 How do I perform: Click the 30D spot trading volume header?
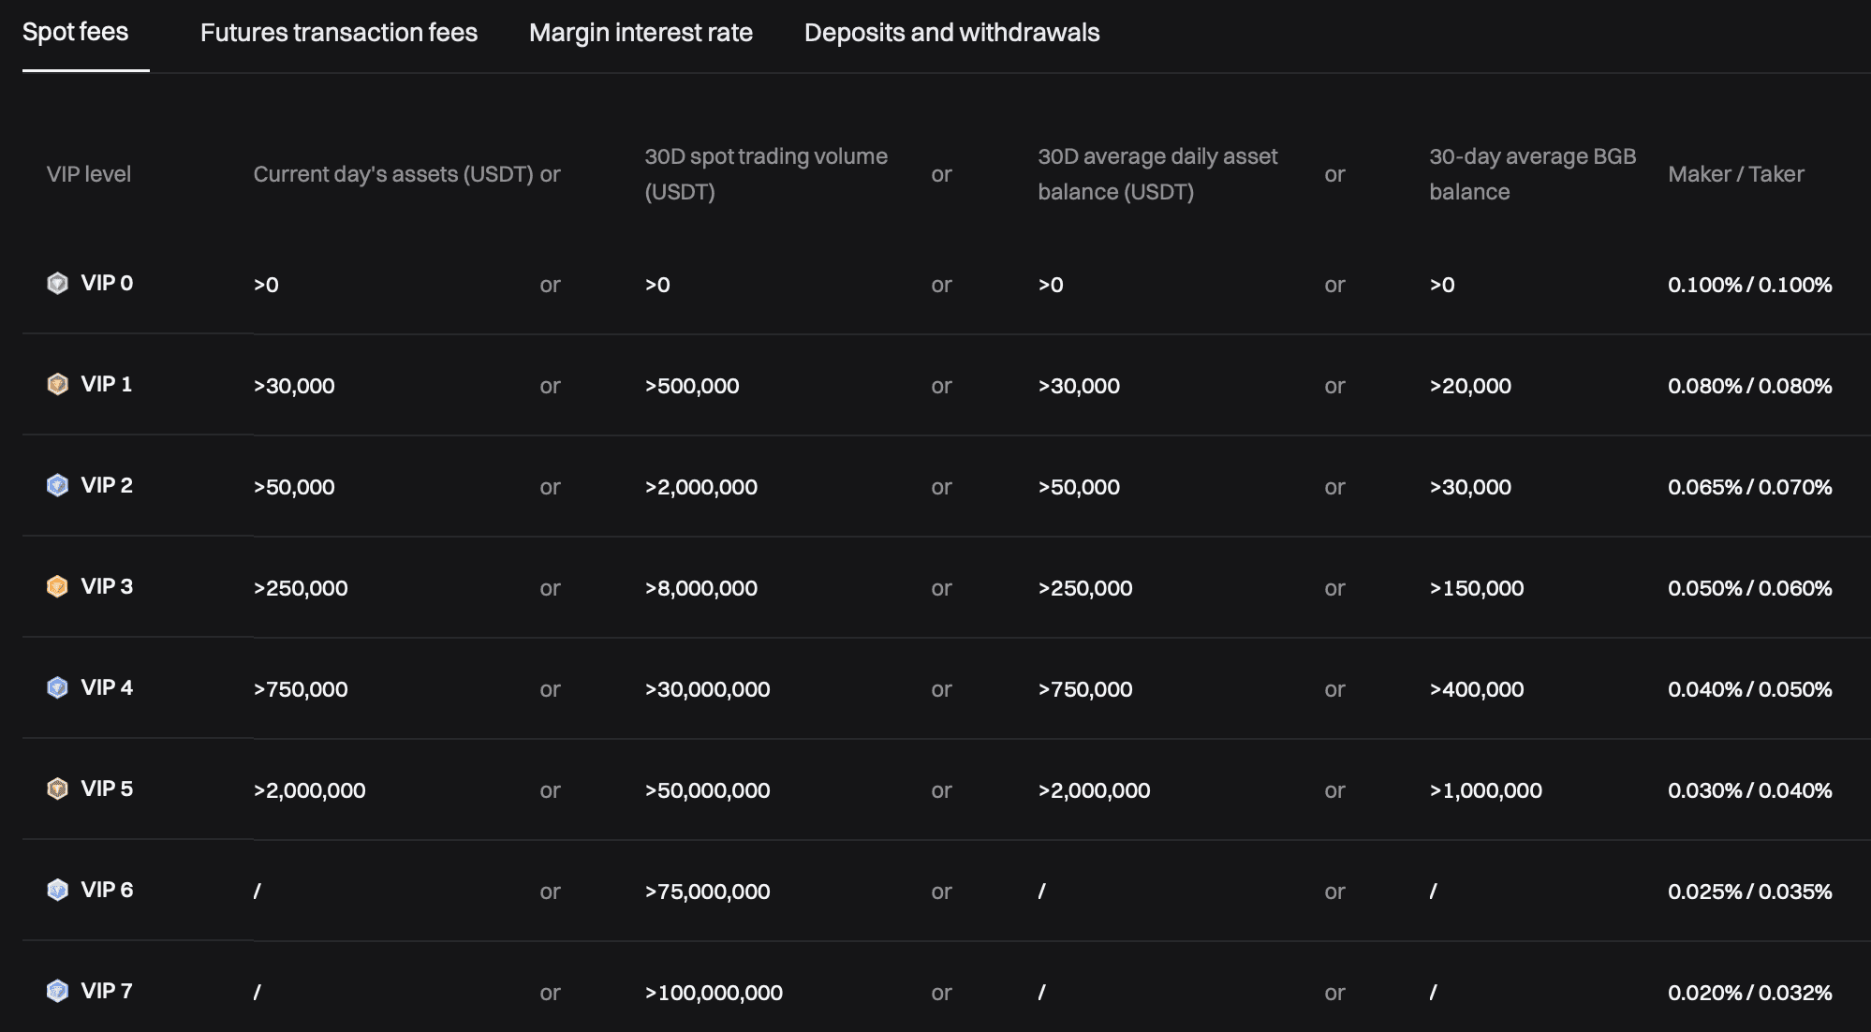pyautogui.click(x=765, y=174)
